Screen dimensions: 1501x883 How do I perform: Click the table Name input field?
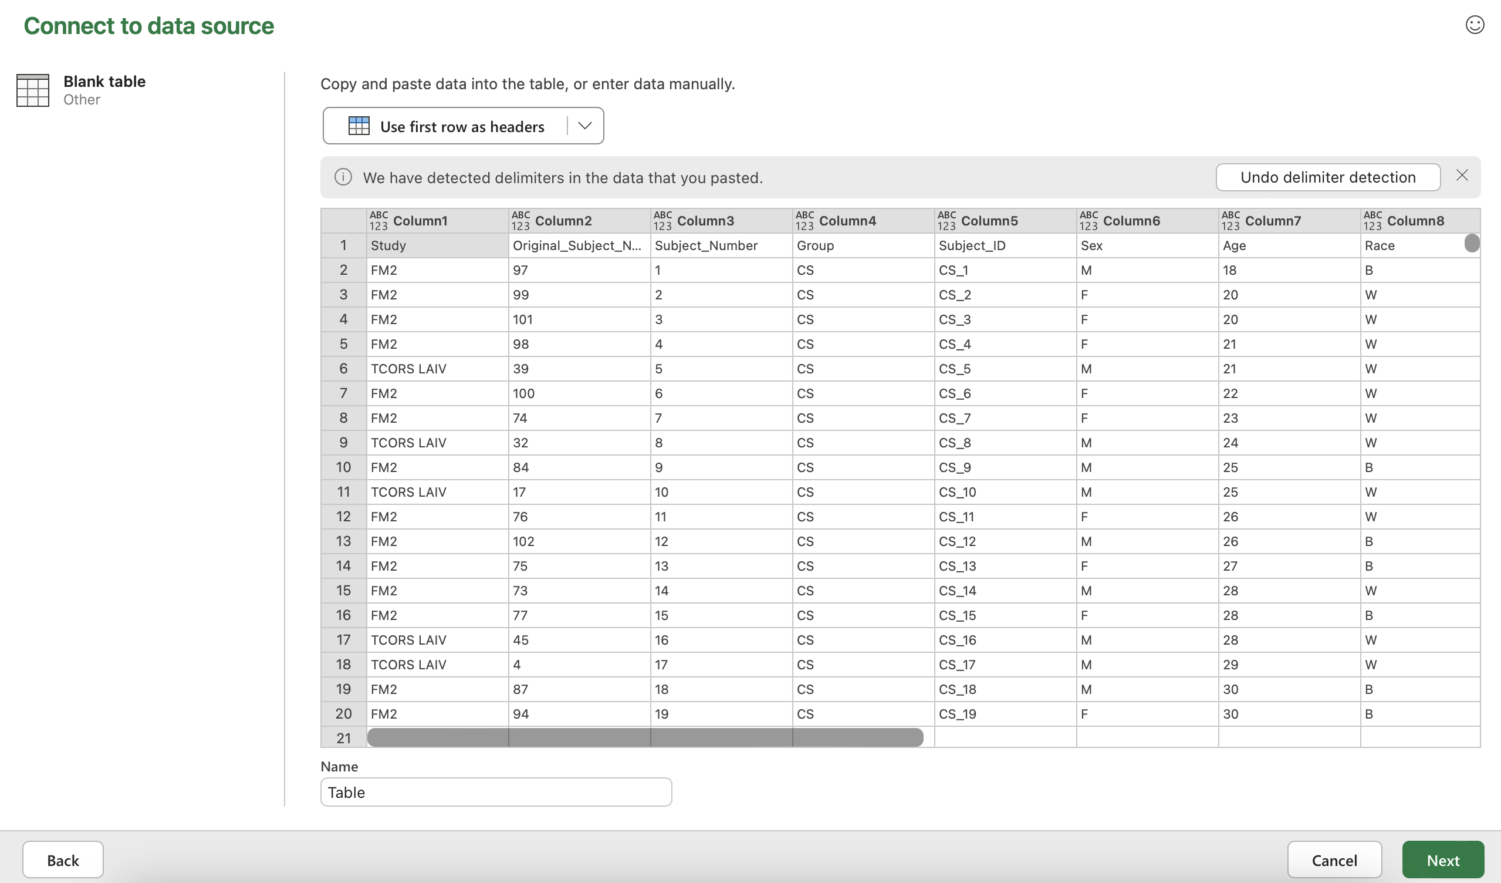496,792
